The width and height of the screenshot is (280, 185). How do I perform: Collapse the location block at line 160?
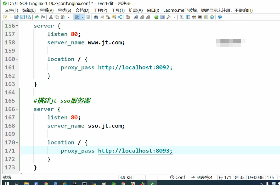(x=17, y=59)
